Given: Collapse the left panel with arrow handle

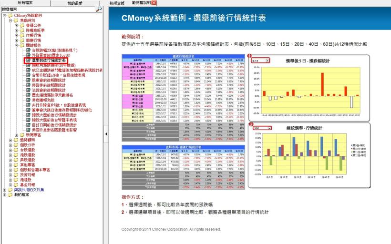Looking at the screenshot, I should pos(106,134).
